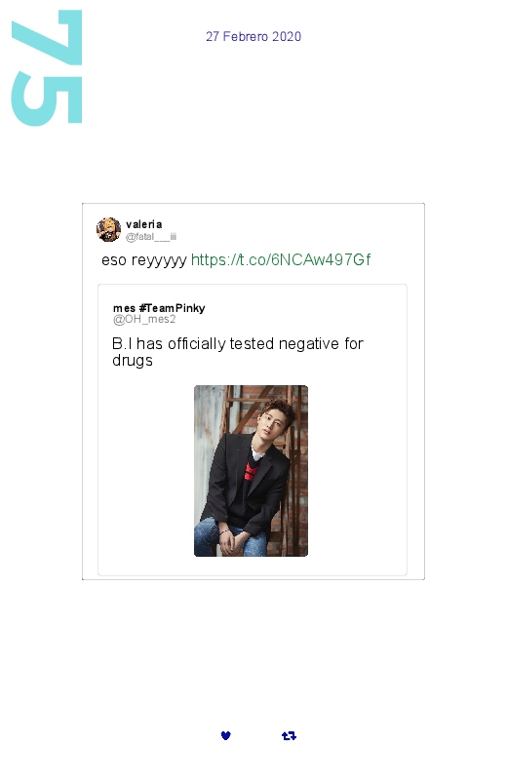Image resolution: width=507 pixels, height=783 pixels.
Task: Open the t.co/6NCAw497Gf link
Action: tap(281, 259)
